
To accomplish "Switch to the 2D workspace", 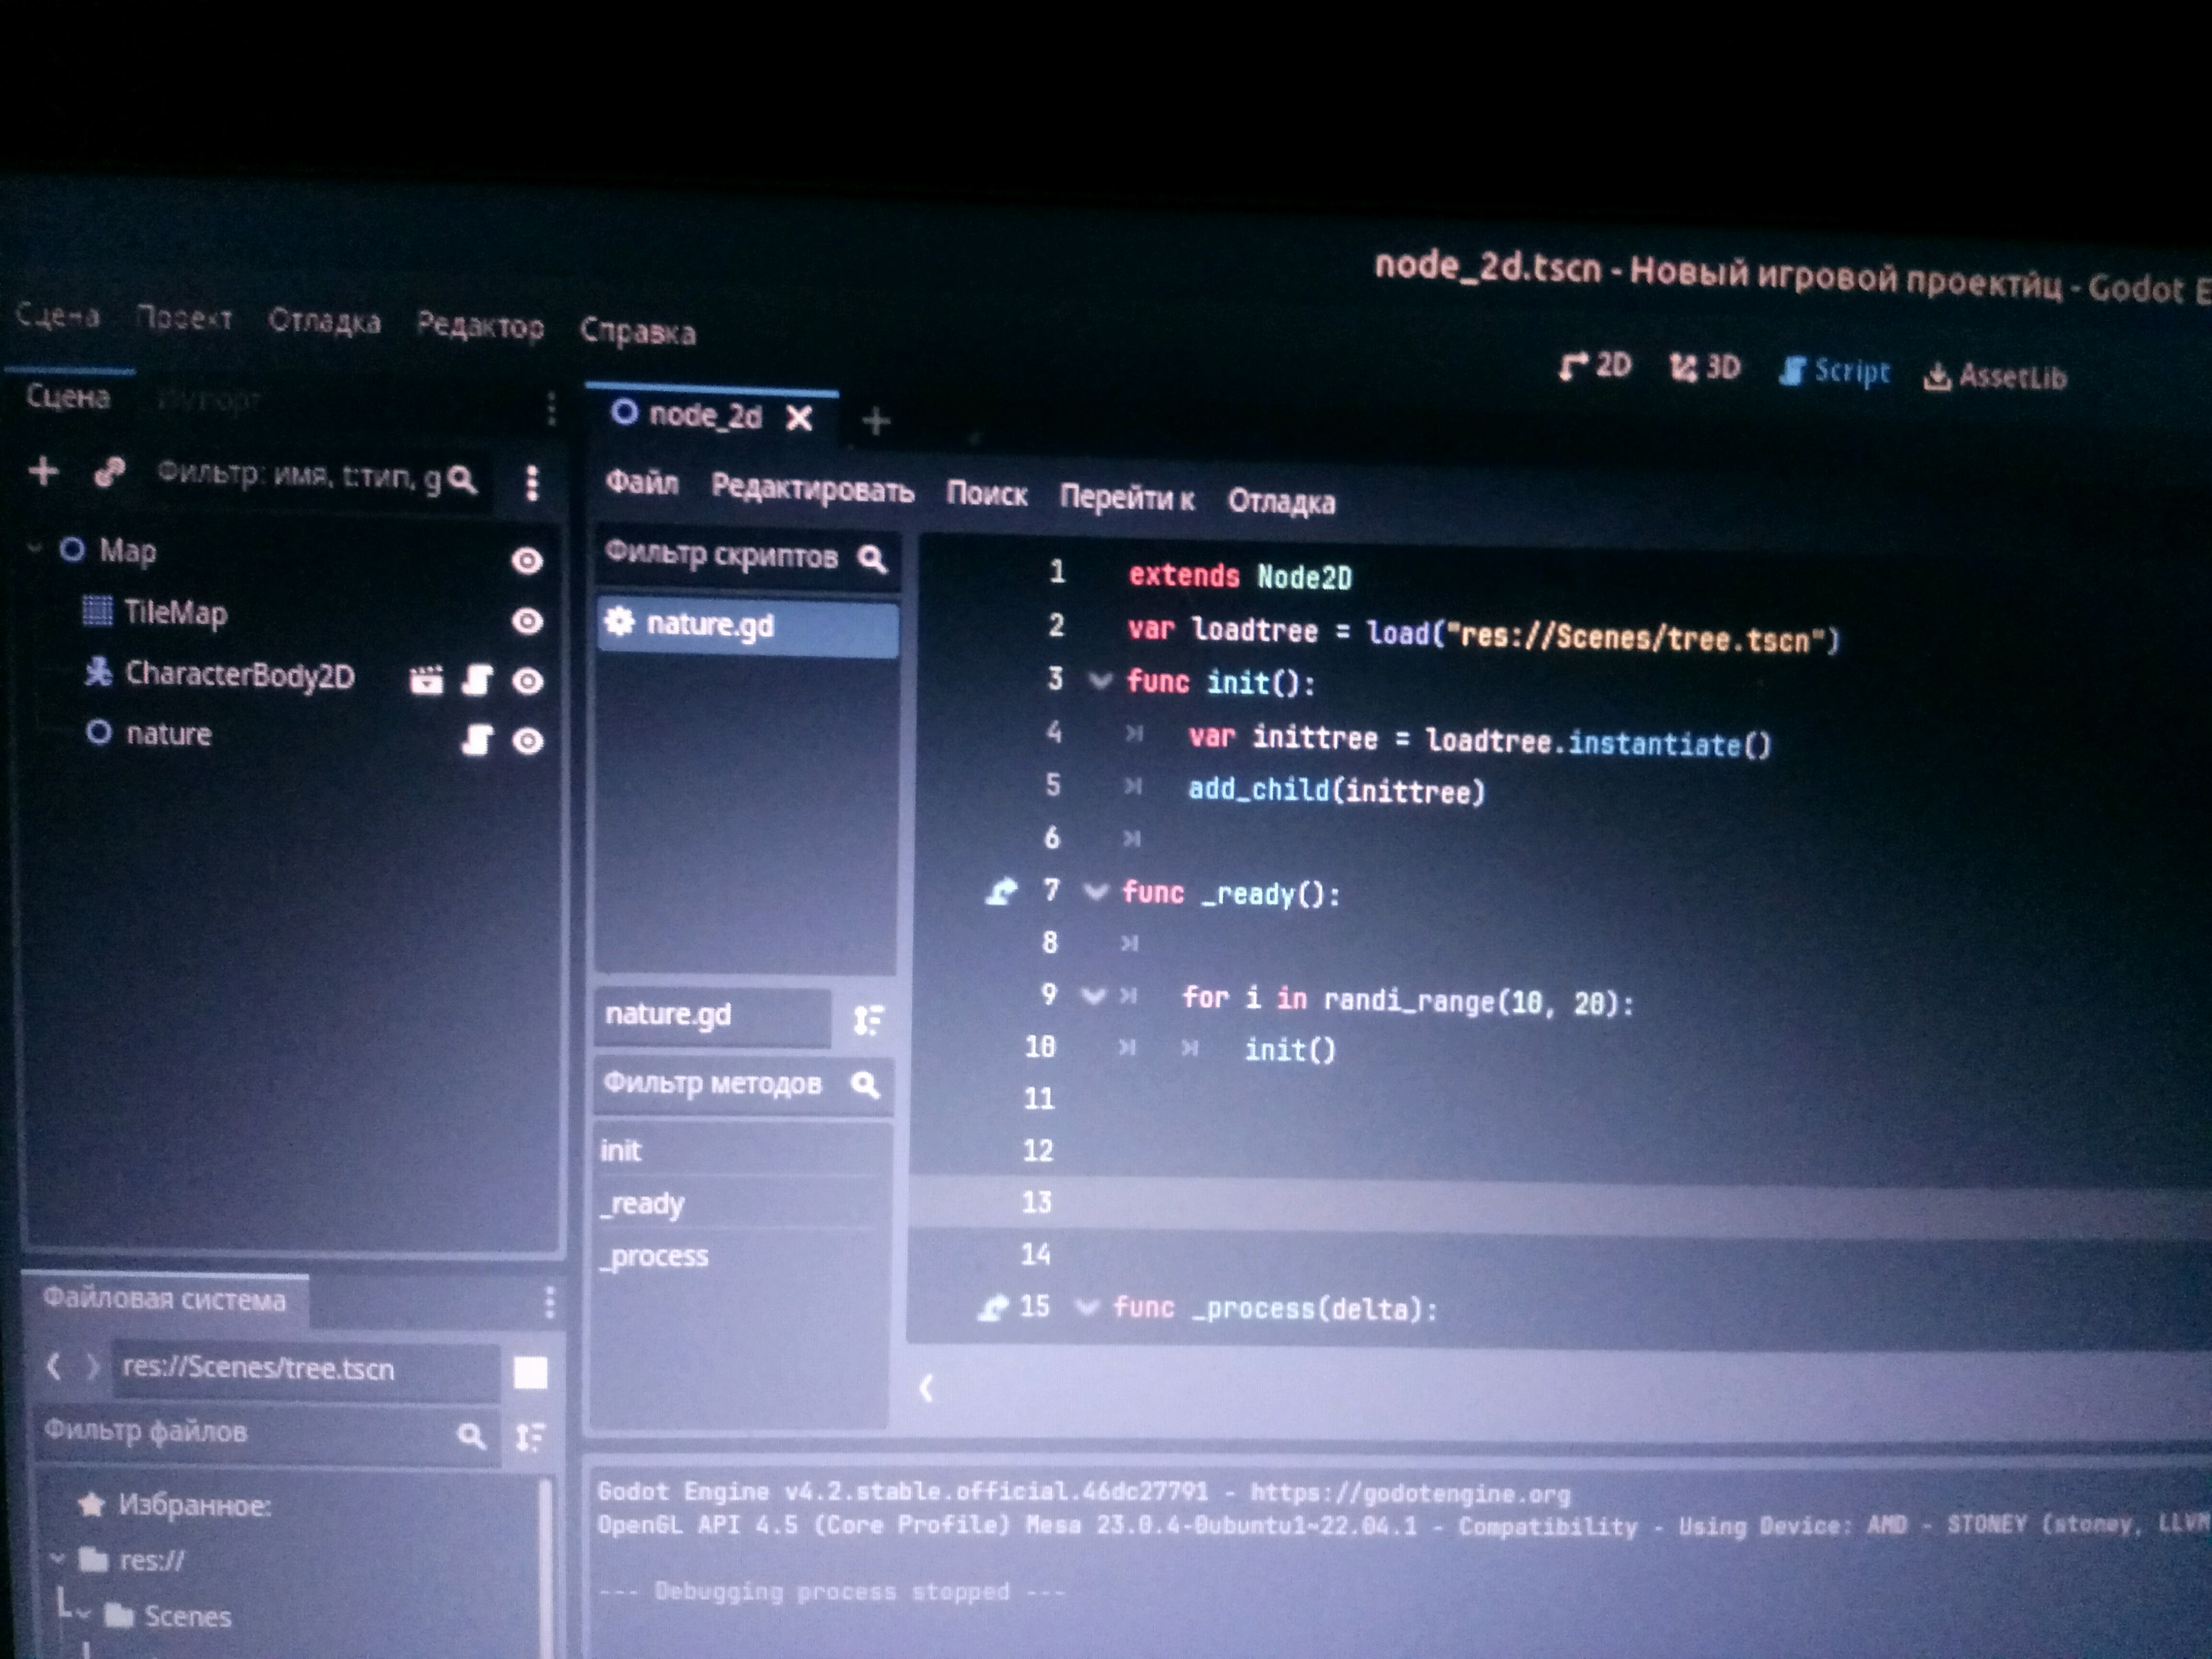I will (1595, 366).
